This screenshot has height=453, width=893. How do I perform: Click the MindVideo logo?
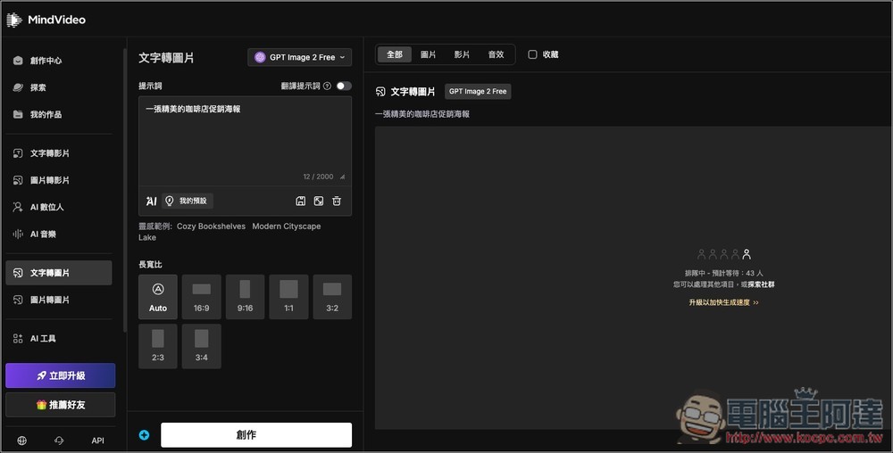coord(46,20)
